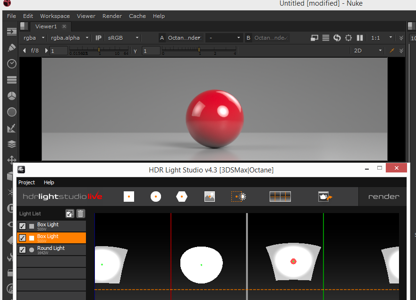416x300 pixels.
Task: Open the Draw nodes menu in Nuke toolbar
Action: pyautogui.click(x=12, y=48)
